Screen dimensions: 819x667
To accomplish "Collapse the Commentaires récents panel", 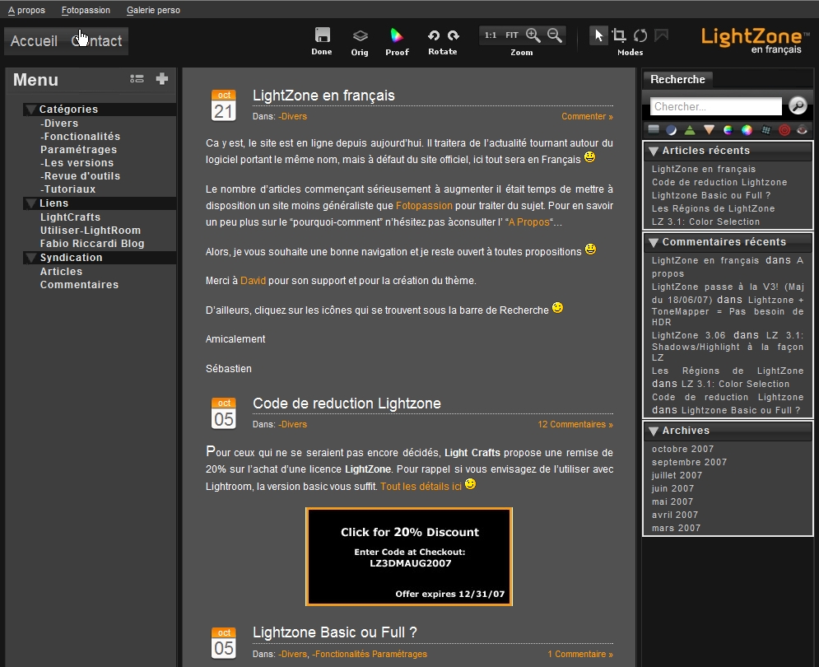I will click(x=653, y=243).
